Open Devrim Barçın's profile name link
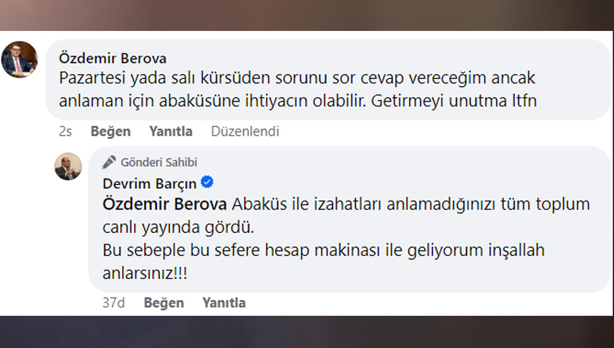 [149, 184]
